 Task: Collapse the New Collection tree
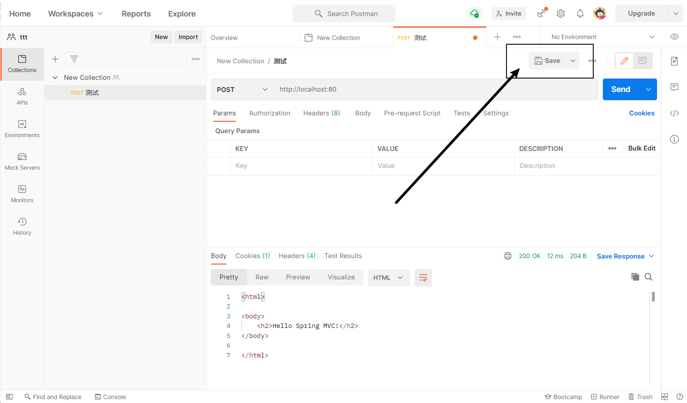point(55,78)
